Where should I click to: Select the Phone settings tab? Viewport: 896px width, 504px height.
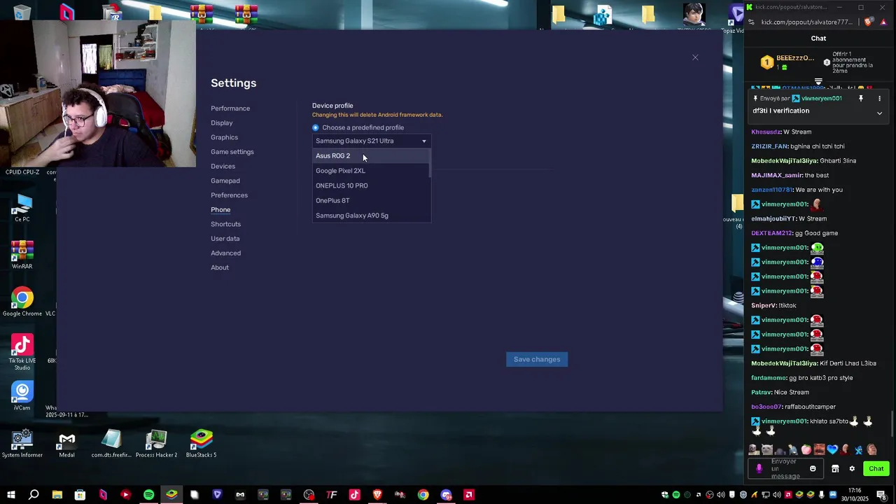[x=220, y=210]
